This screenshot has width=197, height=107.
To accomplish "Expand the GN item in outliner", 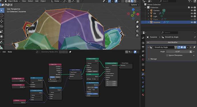I will pyautogui.click(x=148, y=13).
